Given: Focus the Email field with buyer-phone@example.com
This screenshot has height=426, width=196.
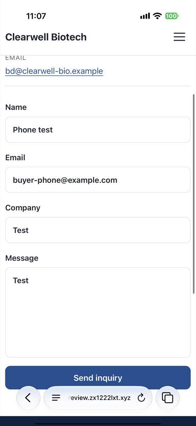Looking at the screenshot, I should 98,180.
